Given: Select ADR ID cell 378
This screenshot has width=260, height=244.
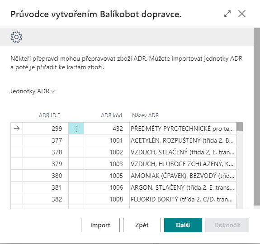Looking at the screenshot, I should [x=46, y=152].
